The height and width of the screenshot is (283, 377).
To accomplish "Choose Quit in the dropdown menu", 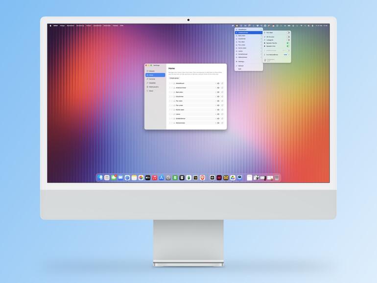I will 249,69.
